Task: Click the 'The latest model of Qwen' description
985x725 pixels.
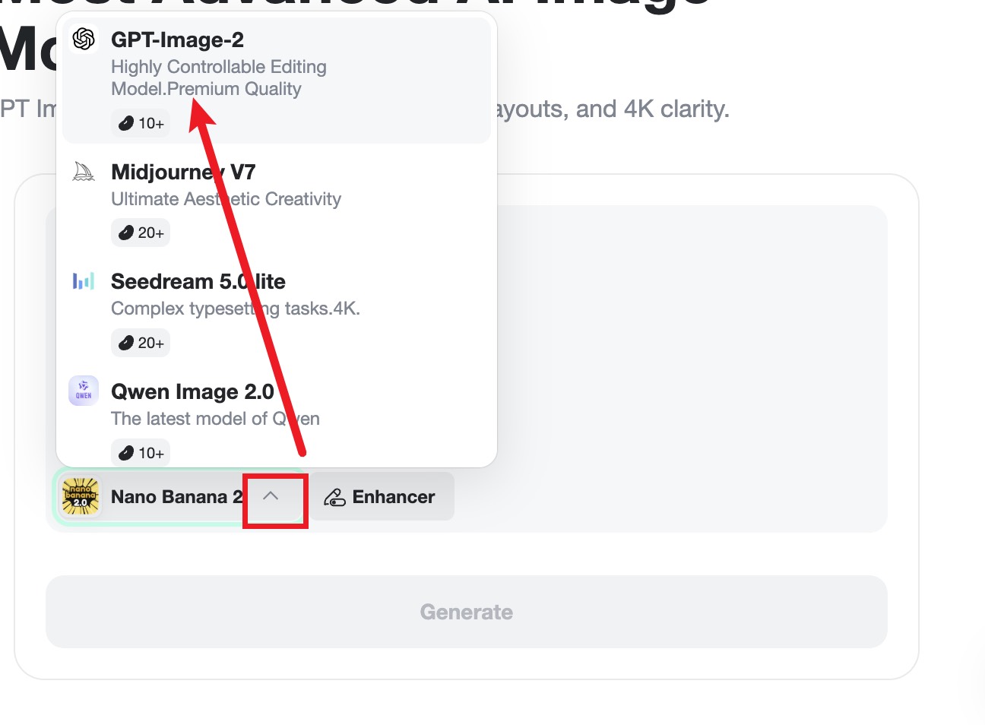Action: click(x=215, y=419)
